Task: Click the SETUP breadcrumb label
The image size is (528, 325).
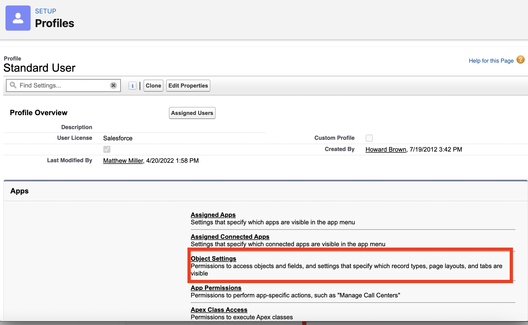Action: 46,11
